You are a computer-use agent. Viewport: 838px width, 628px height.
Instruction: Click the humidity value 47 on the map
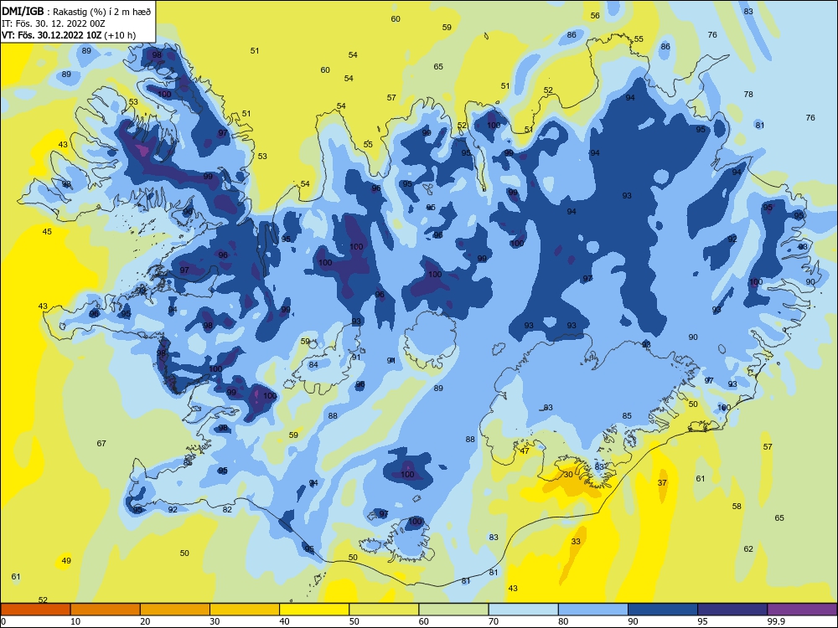(x=525, y=450)
